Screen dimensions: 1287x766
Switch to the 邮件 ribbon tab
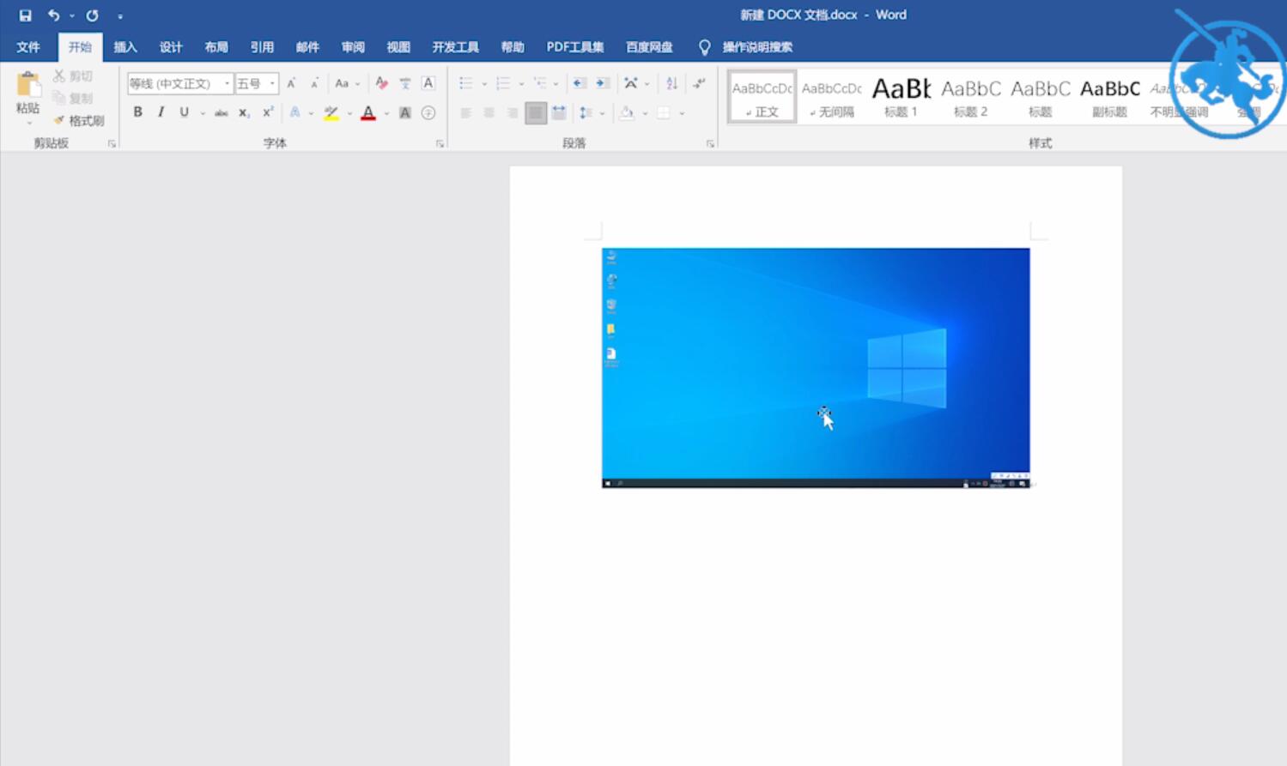point(307,47)
